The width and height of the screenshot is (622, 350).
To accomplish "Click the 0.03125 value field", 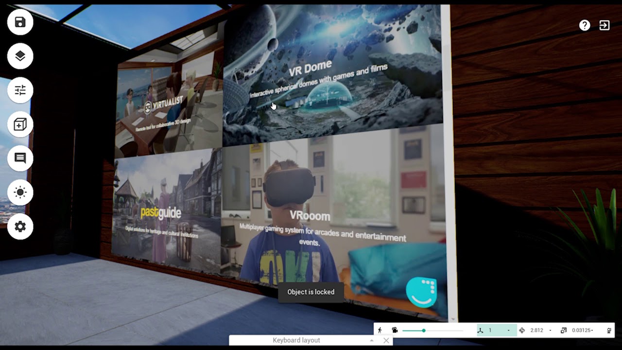I will point(580,331).
